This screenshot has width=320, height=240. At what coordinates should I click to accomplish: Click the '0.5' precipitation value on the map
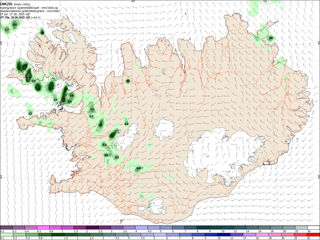tap(91, 116)
